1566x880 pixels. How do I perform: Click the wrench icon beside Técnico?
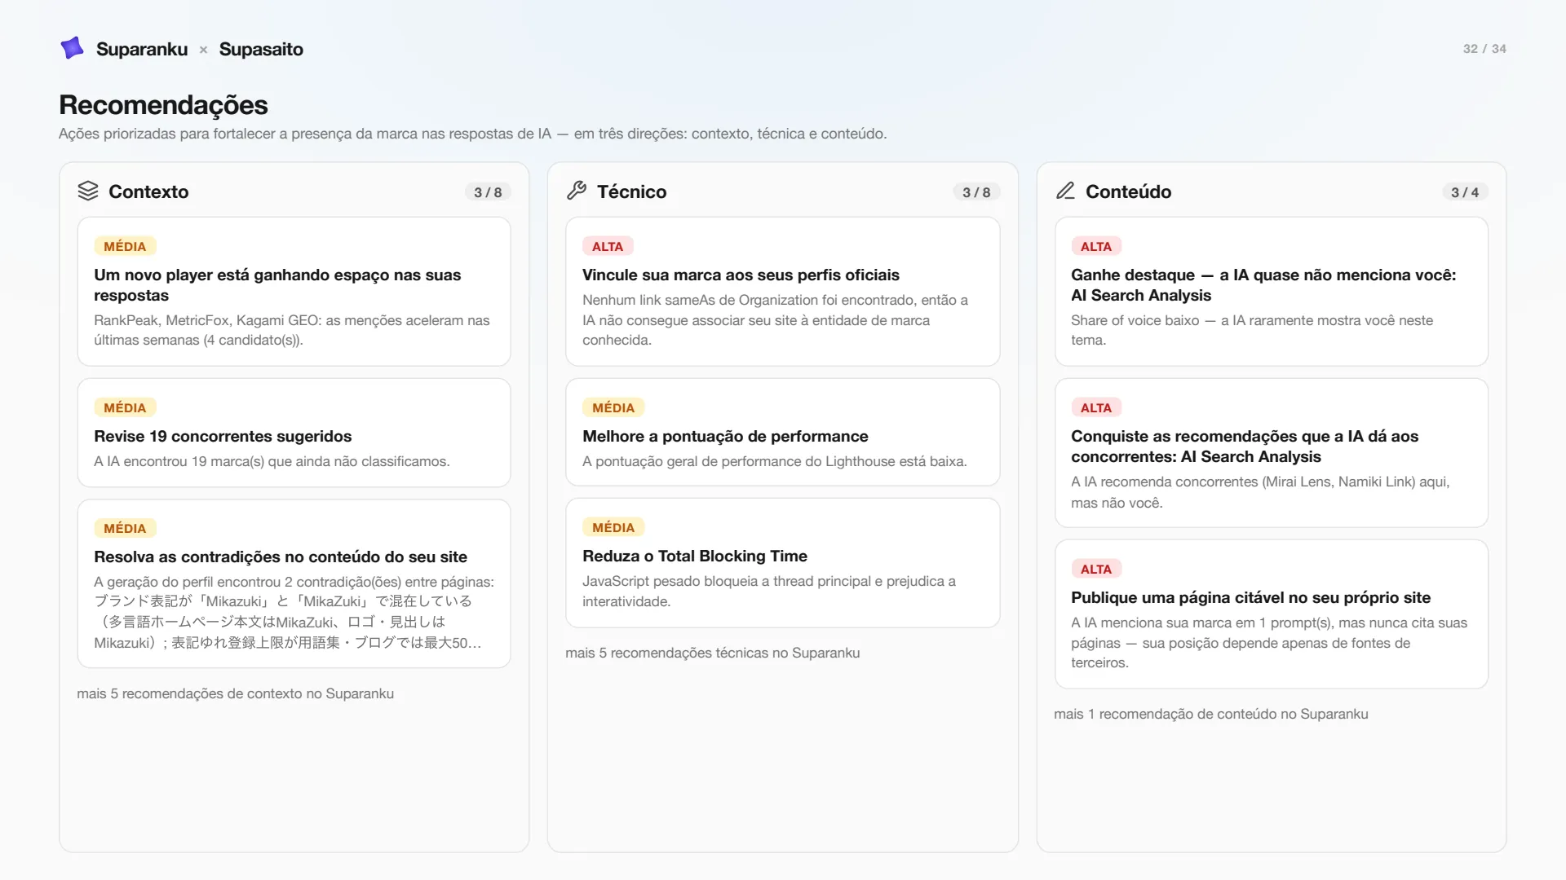pyautogui.click(x=577, y=191)
